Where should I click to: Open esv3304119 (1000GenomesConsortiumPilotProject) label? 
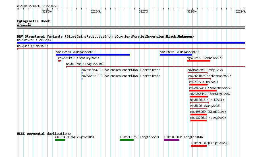point(121,76)
